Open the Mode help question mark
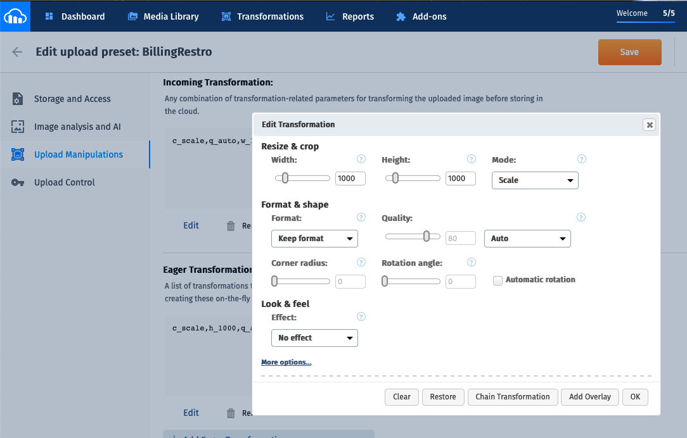 click(x=581, y=160)
